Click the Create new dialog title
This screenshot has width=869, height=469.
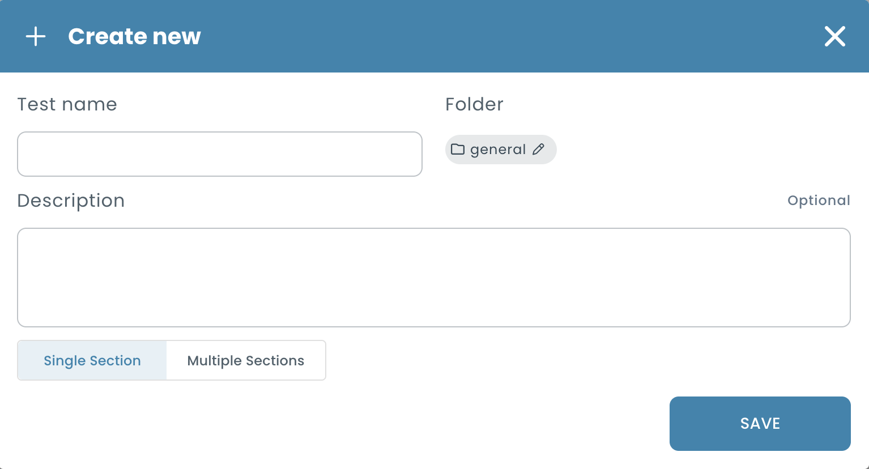[135, 36]
